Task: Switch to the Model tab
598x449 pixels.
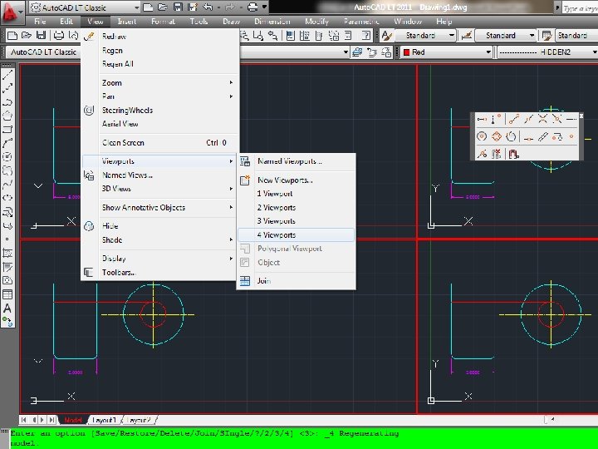Action: [x=73, y=420]
